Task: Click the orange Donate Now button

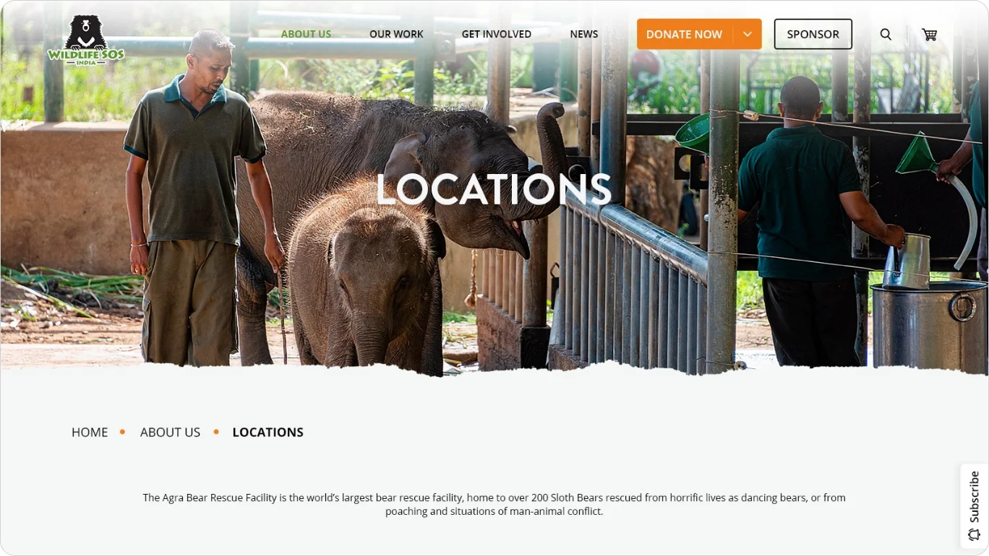Action: [x=684, y=34]
